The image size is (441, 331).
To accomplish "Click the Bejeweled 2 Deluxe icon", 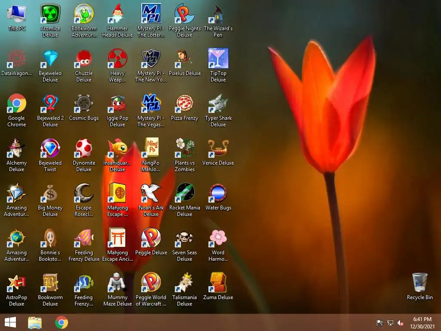I will 50,103.
